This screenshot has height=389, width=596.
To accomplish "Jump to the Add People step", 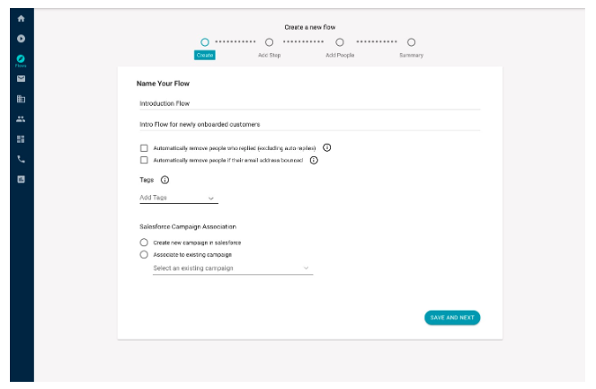I will pyautogui.click(x=340, y=42).
